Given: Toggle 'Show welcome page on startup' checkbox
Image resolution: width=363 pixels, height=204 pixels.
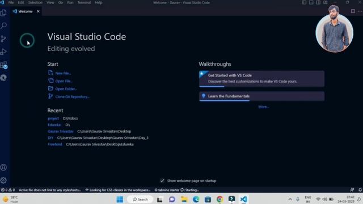Looking at the screenshot, I should 162,181.
